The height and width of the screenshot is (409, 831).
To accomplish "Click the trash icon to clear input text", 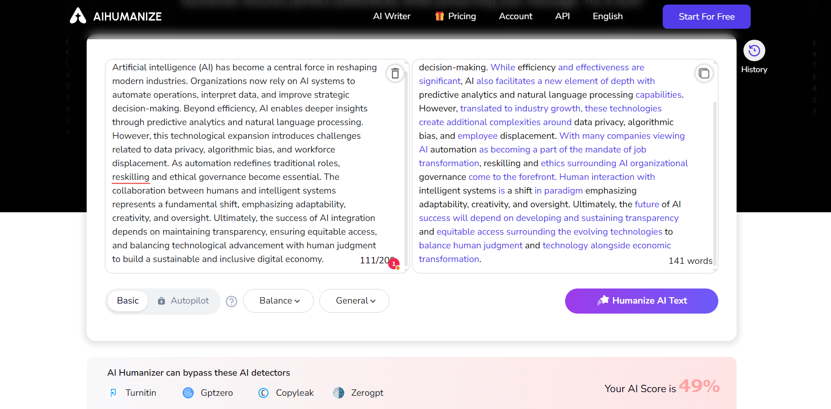I will (x=395, y=73).
